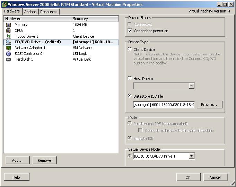Open the Host Device dropdown
Screen dimensions: 236x187
(191, 86)
